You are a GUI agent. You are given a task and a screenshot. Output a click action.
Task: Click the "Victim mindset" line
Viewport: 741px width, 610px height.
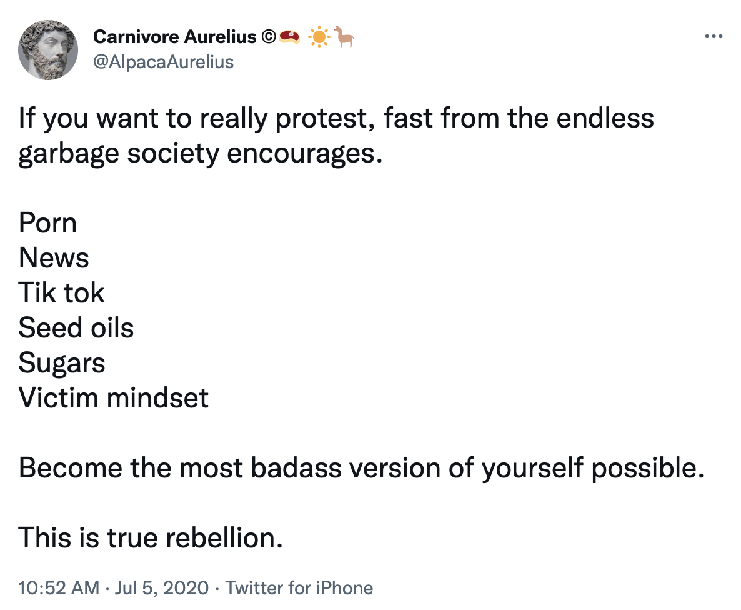pos(114,398)
